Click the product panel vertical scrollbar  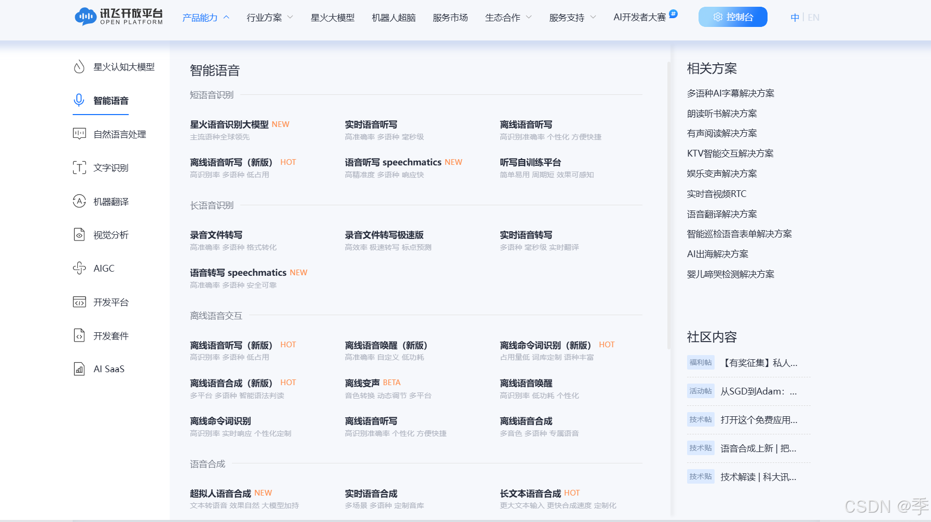(668, 205)
